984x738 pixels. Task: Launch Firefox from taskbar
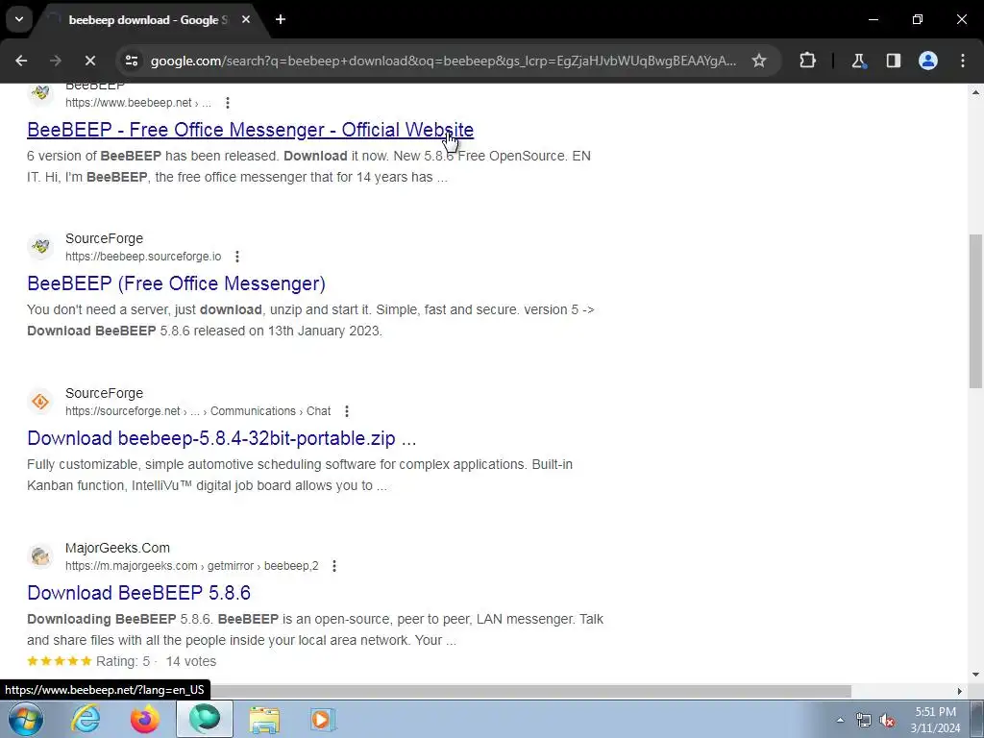pyautogui.click(x=145, y=719)
